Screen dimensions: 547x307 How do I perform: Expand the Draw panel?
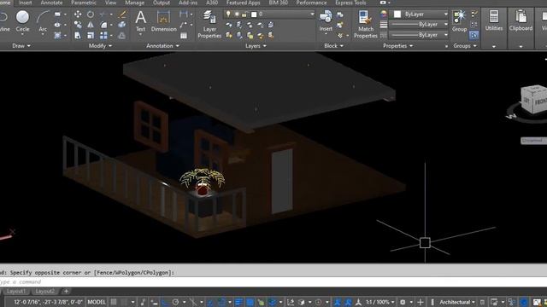click(21, 45)
